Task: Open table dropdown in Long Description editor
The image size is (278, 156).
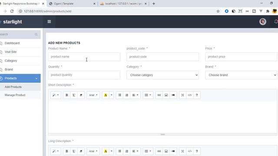Action: click(x=148, y=151)
